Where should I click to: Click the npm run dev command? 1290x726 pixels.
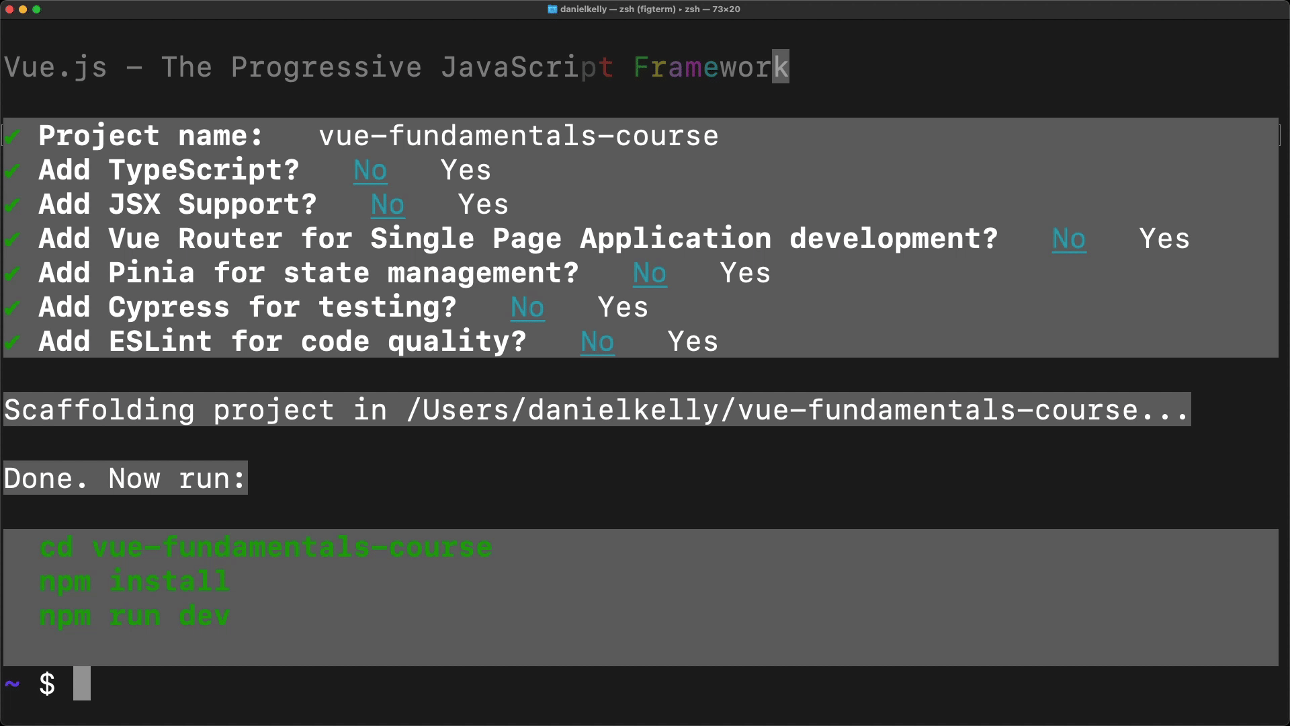[x=134, y=616]
